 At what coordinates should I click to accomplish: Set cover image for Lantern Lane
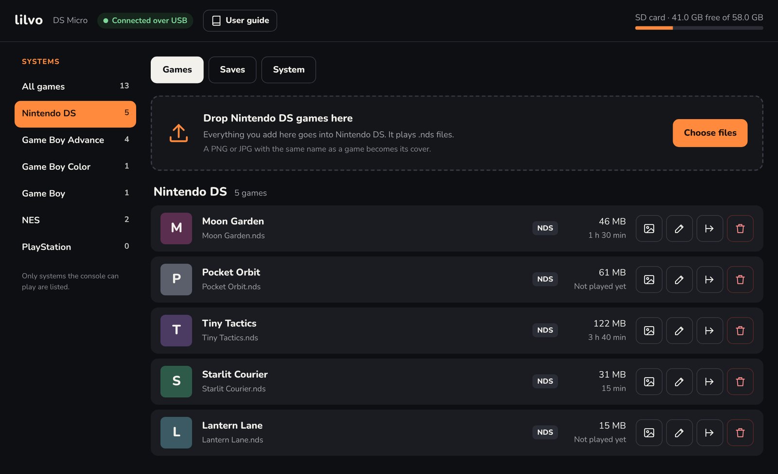tap(649, 433)
